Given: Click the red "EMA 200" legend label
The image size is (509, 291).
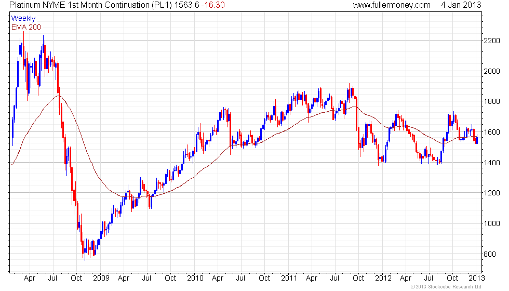Looking at the screenshot, I should click(x=26, y=27).
